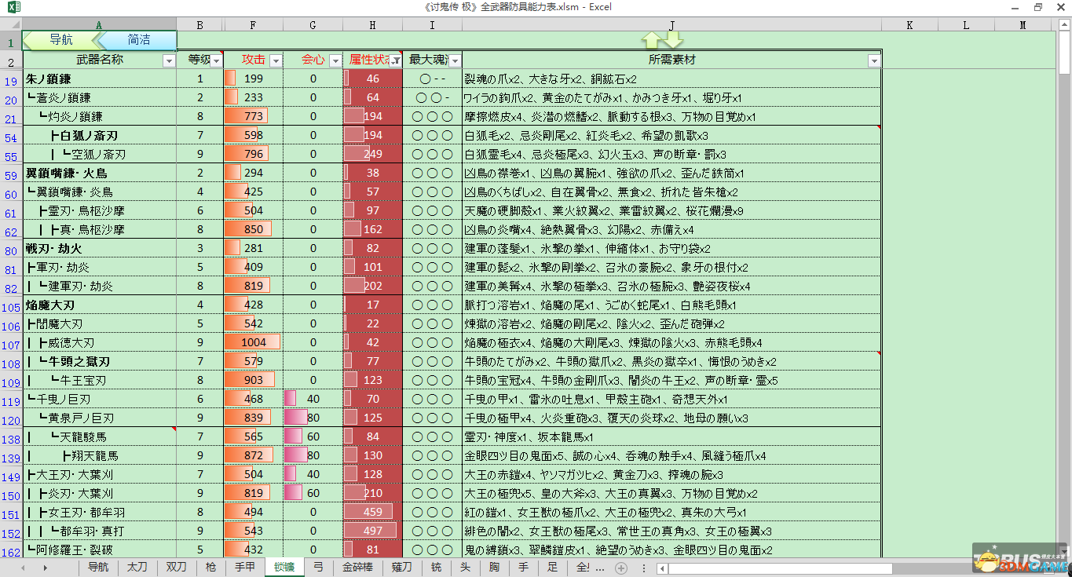This screenshot has width=1072, height=577.
Task: Switch to the 双刀 sheet tab
Action: click(176, 568)
